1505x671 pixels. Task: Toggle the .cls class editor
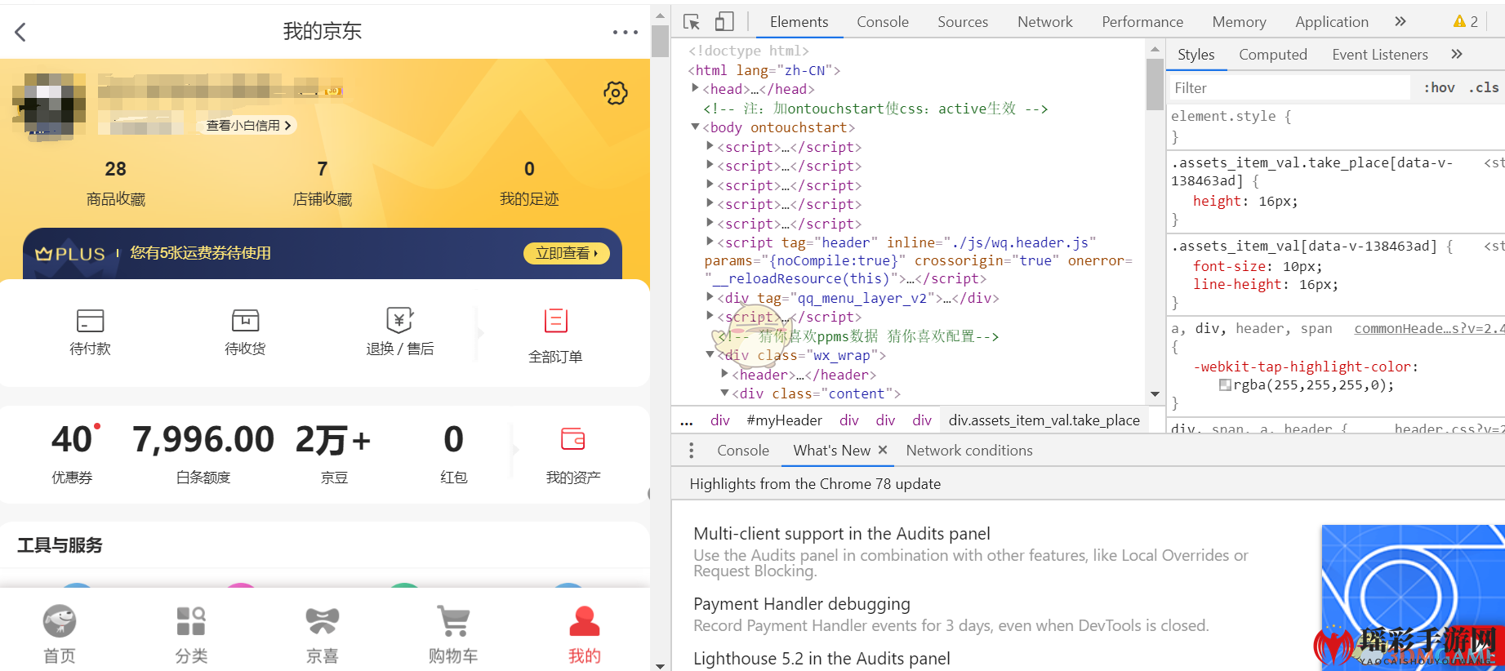point(1484,88)
